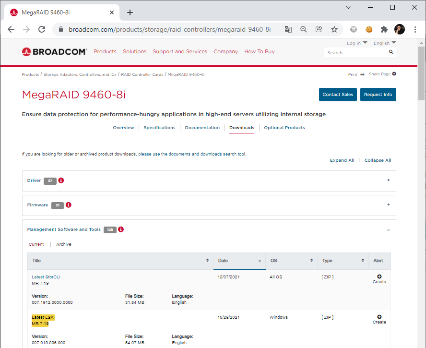Open a new browser tab with plus
Screen dimensions: 426x348
(130, 12)
